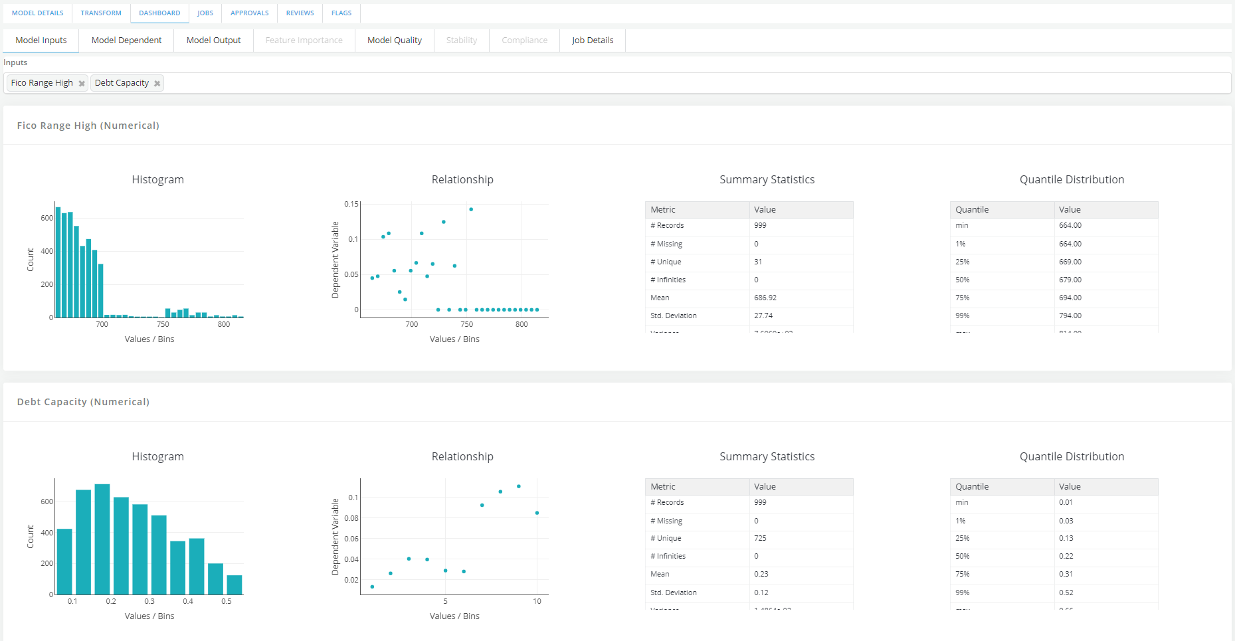This screenshot has width=1235, height=641.
Task: Click the Feature Importance sub-tab
Action: [x=304, y=41]
